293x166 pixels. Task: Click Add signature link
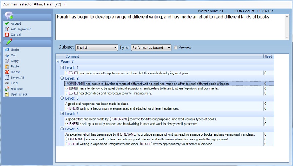coord(21,29)
